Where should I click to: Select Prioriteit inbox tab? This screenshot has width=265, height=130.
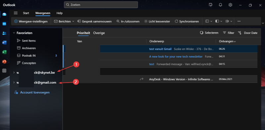(83, 33)
